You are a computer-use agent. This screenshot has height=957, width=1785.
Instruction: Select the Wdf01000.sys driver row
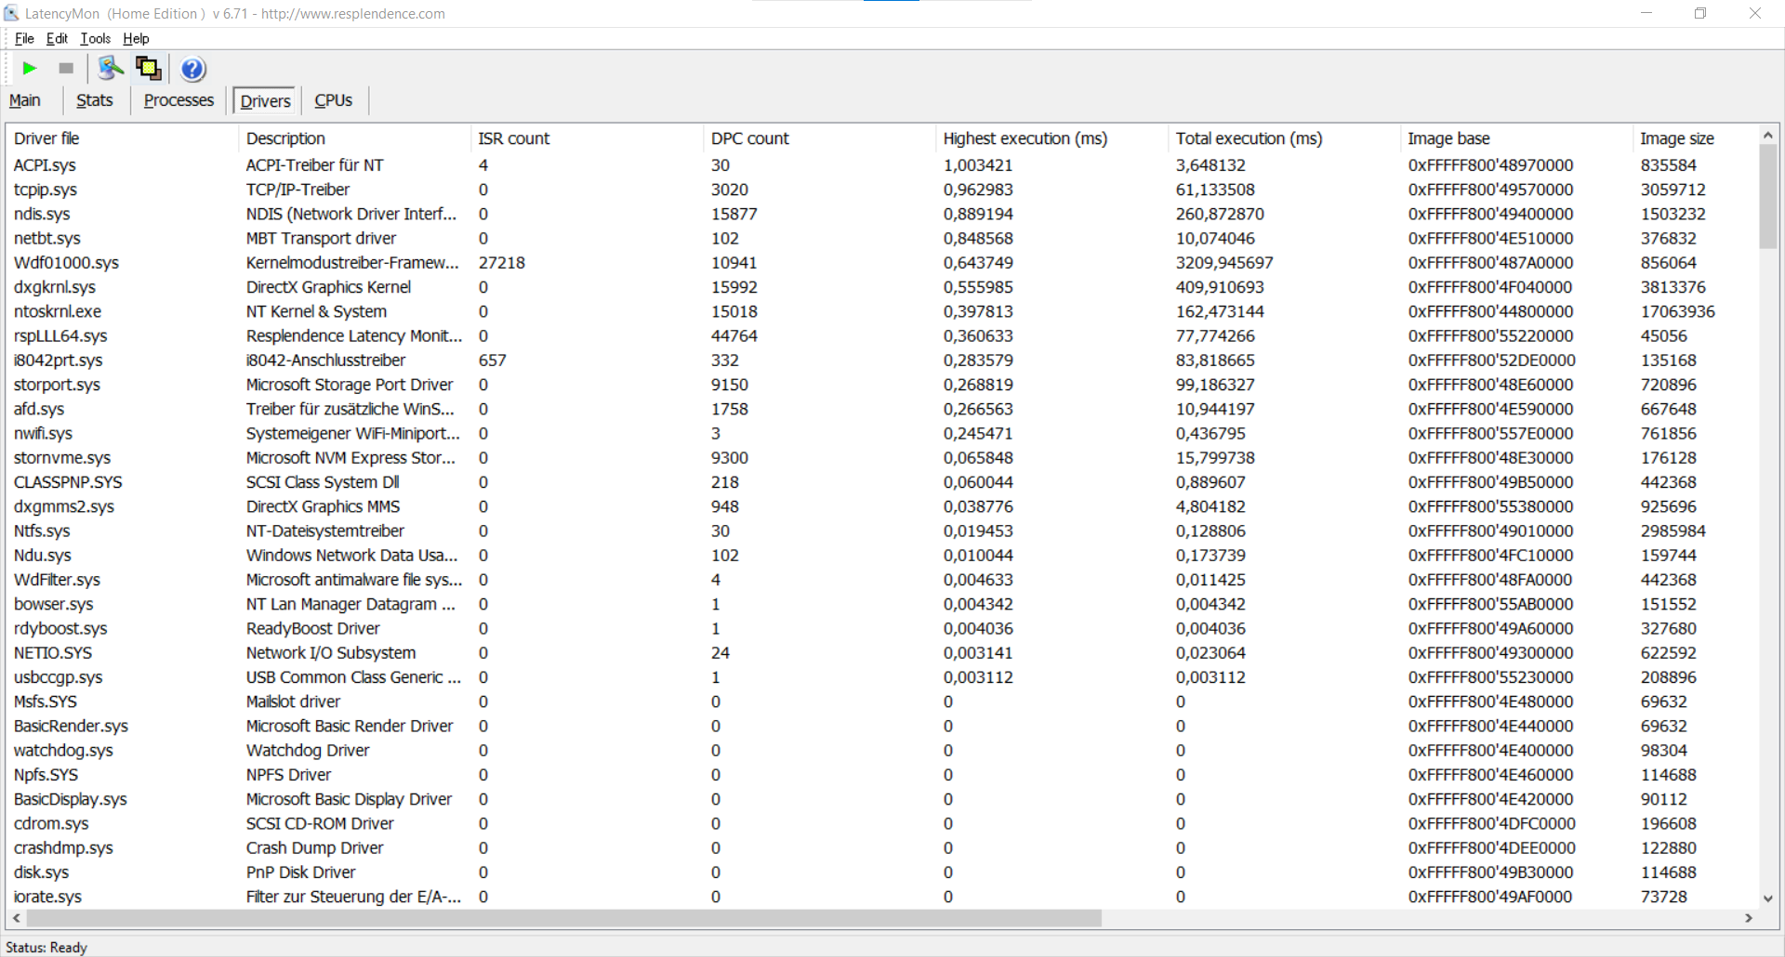[x=881, y=263]
